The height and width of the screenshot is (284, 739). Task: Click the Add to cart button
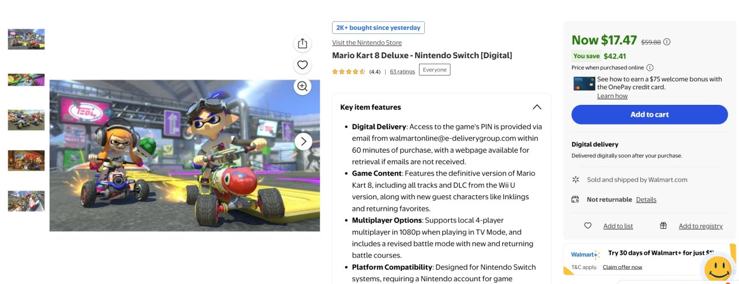pos(650,115)
